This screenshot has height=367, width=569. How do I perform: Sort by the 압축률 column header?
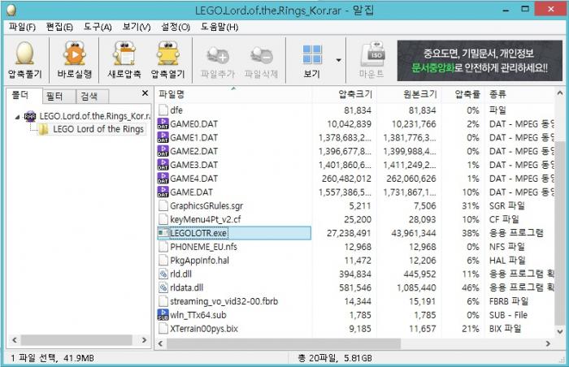point(463,94)
